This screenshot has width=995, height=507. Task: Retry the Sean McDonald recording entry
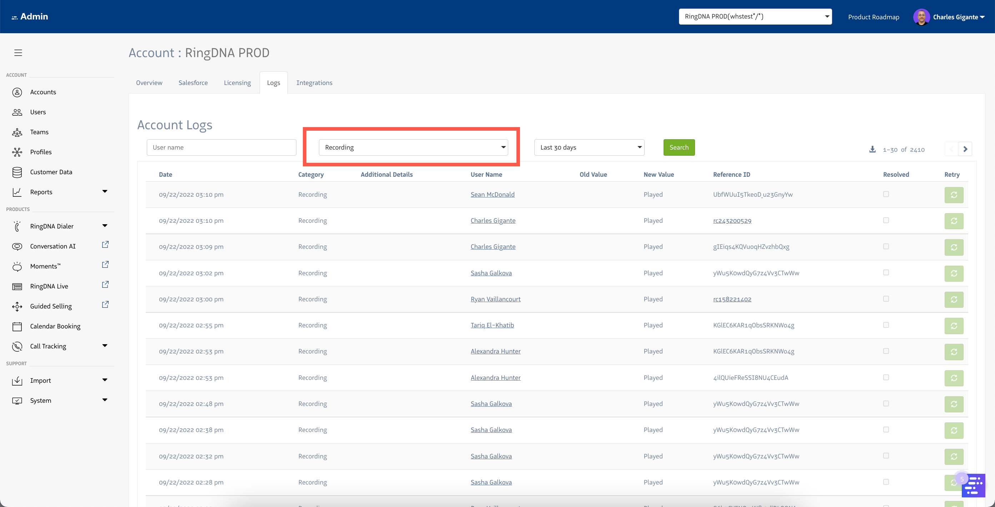click(x=954, y=195)
